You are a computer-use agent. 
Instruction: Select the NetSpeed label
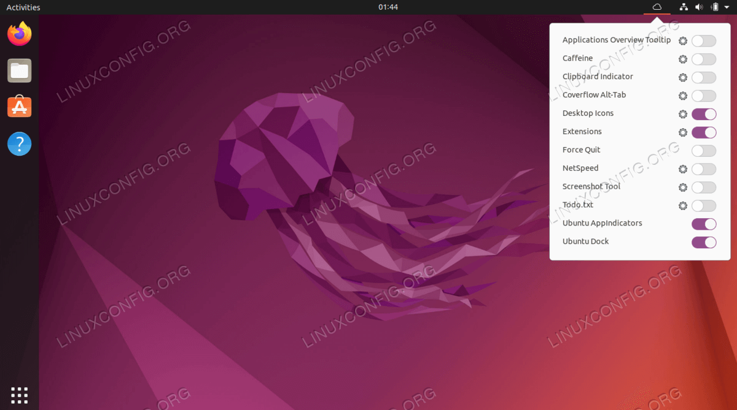580,168
